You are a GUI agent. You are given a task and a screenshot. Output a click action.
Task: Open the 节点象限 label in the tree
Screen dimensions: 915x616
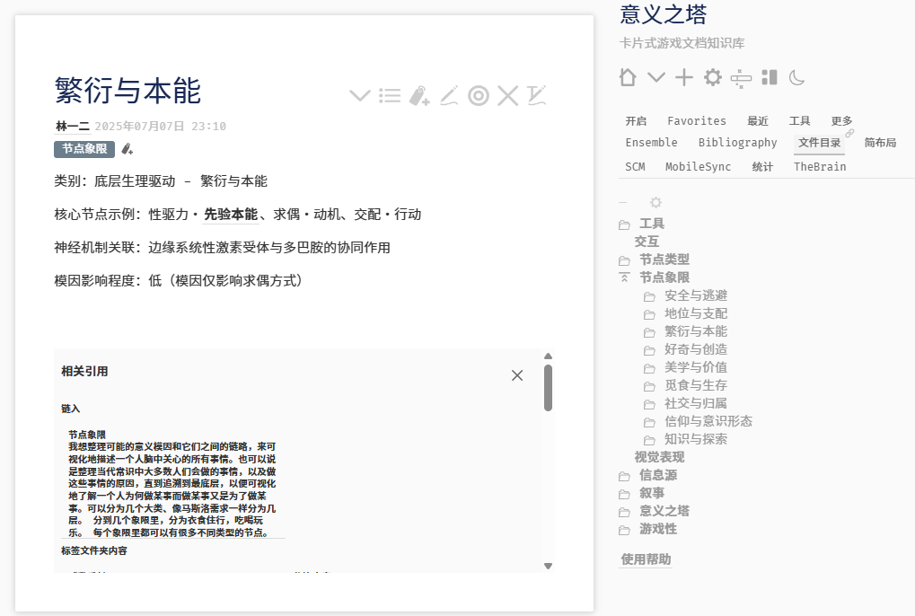point(664,277)
